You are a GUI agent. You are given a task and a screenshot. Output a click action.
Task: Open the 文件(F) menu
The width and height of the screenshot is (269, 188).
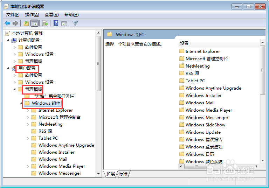[x=13, y=15]
